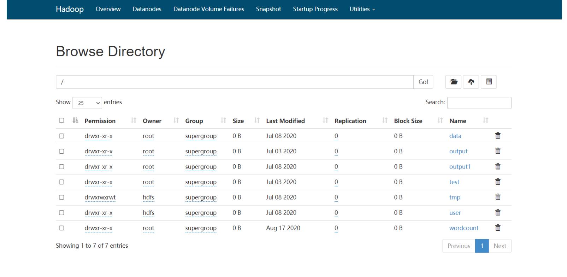Check the box for the output row
The width and height of the screenshot is (567, 277).
pos(61,151)
